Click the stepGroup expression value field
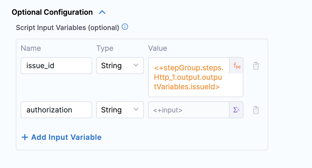Image resolution: width=312 pixels, height=168 pixels. pos(189,77)
